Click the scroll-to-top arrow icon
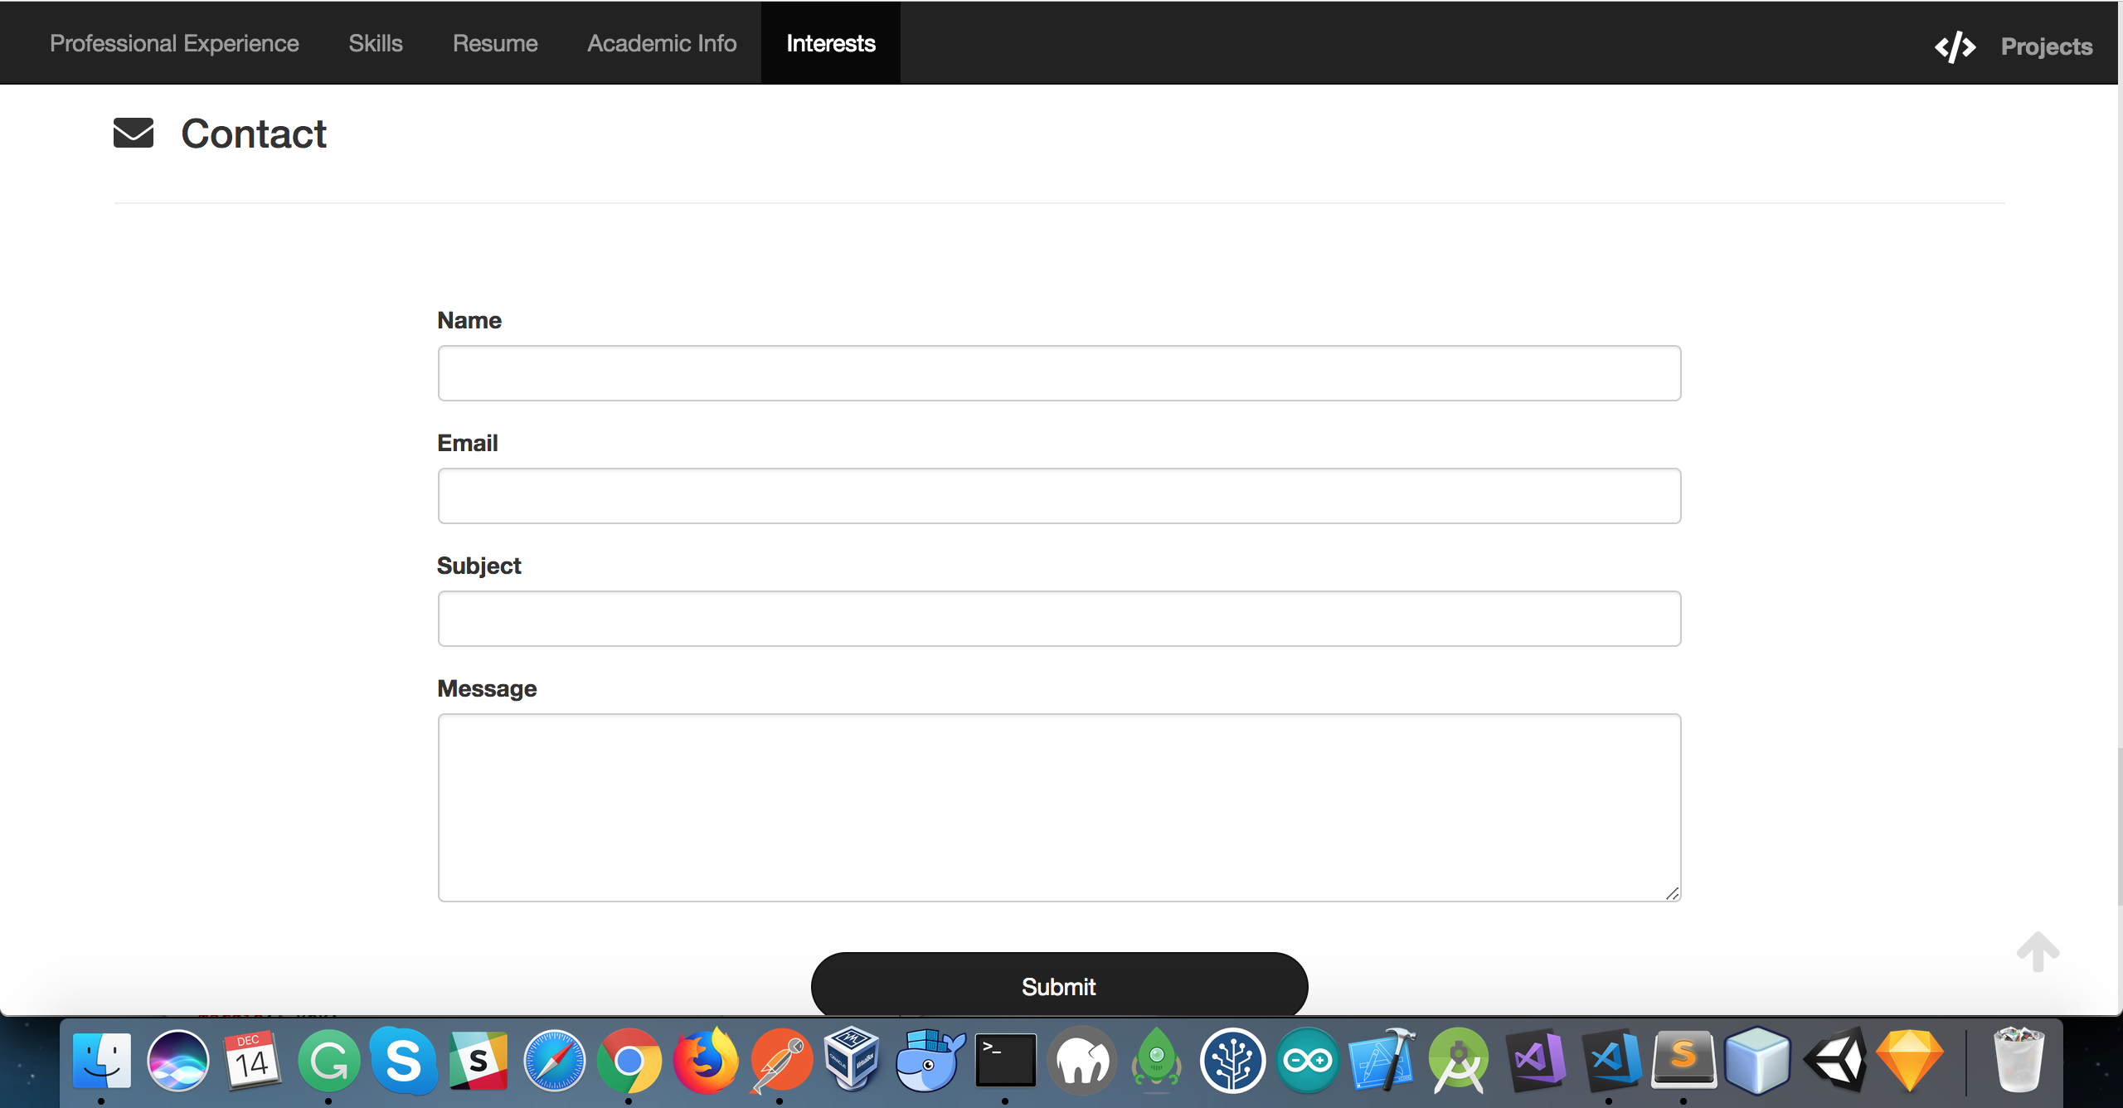 [2038, 952]
